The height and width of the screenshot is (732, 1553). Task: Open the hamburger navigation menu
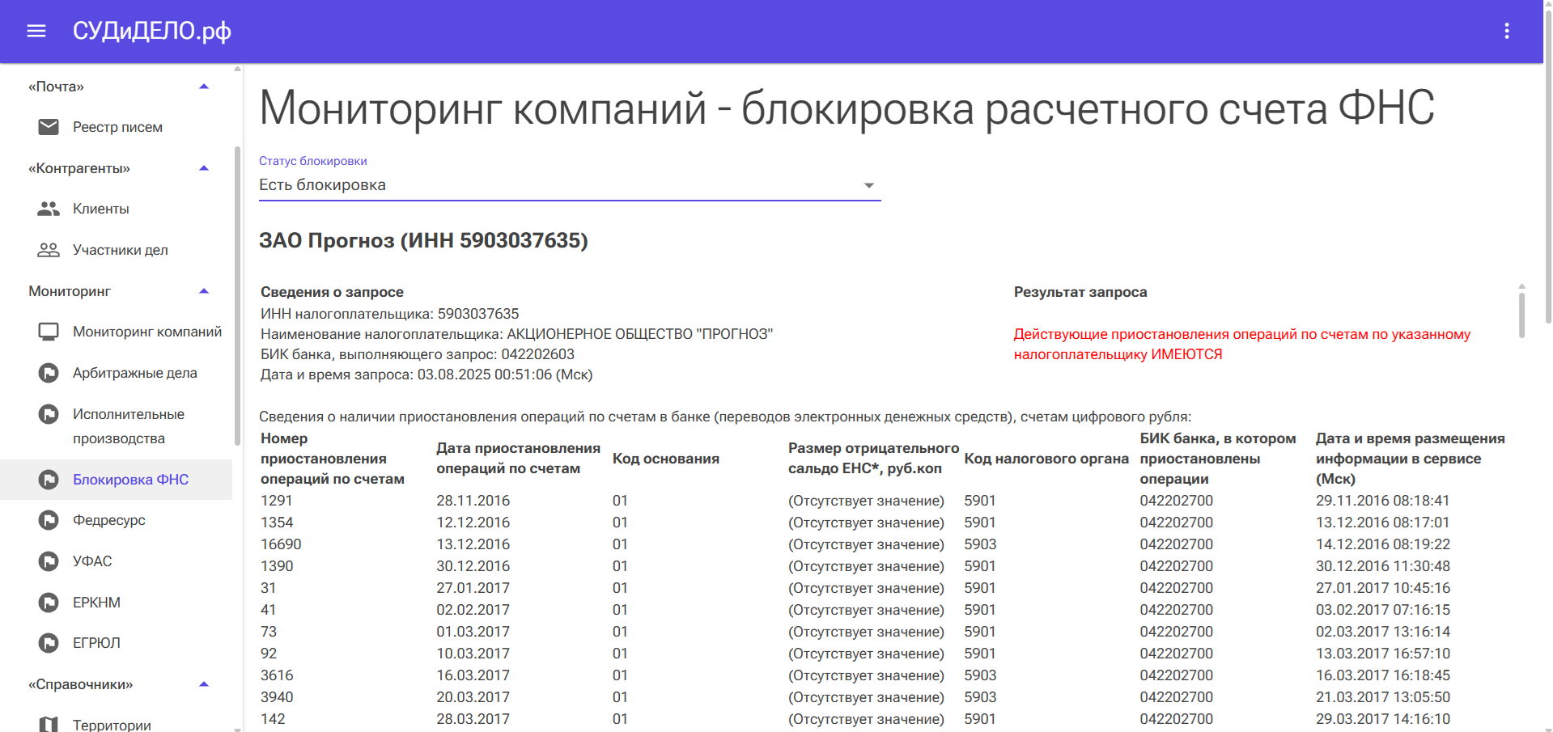coord(36,31)
